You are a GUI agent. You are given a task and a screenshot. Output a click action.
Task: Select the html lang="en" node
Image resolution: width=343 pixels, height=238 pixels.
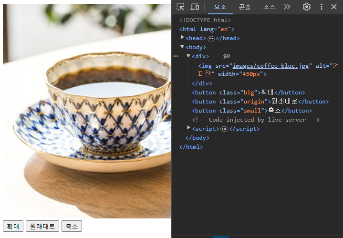[207, 29]
